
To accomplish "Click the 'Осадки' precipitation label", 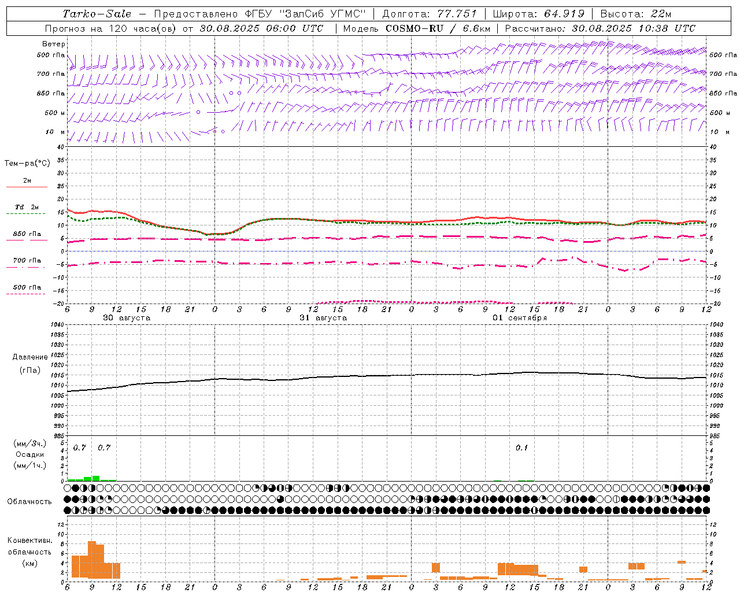I will coord(30,454).
